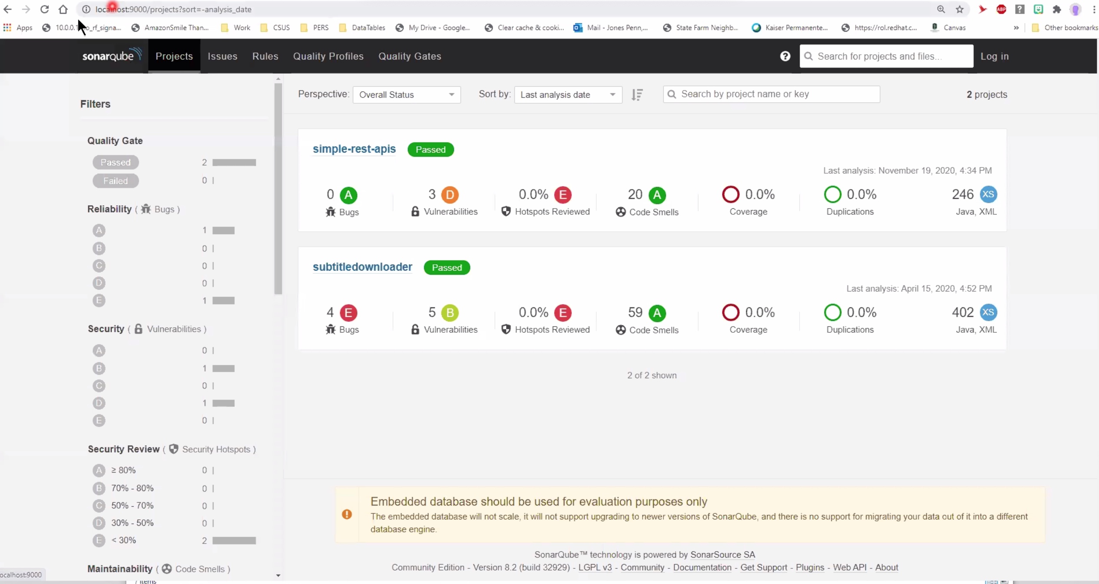Click the Passed quality gate count bar
1099x584 pixels.
pyautogui.click(x=234, y=162)
